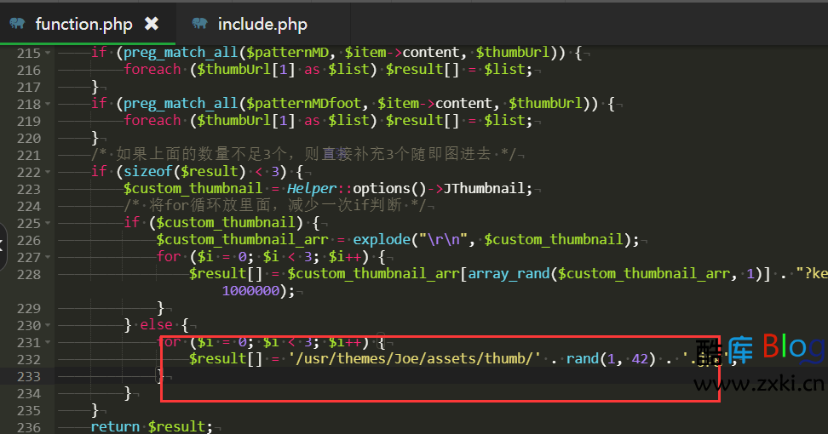
Task: Click the PHP elephant icon on include.php tab
Action: click(200, 23)
